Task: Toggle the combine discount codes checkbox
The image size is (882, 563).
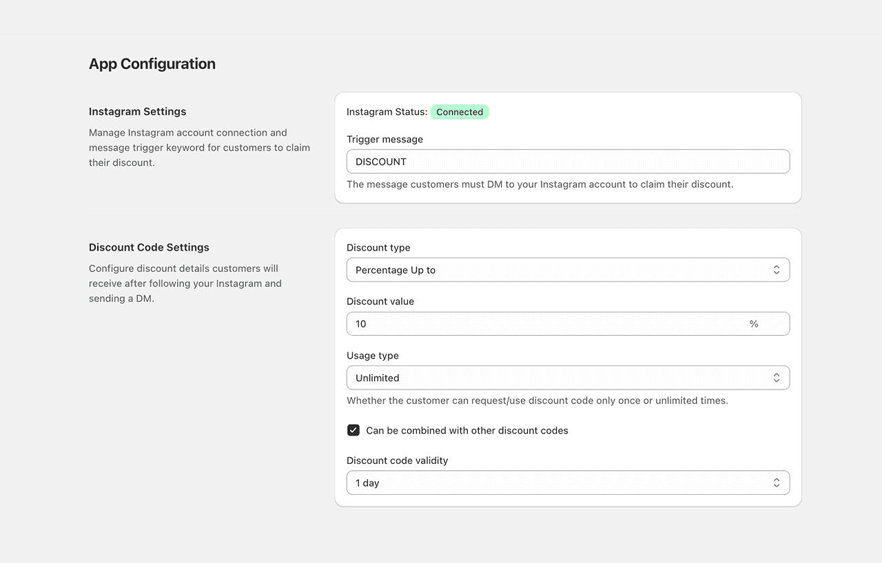Action: (353, 430)
